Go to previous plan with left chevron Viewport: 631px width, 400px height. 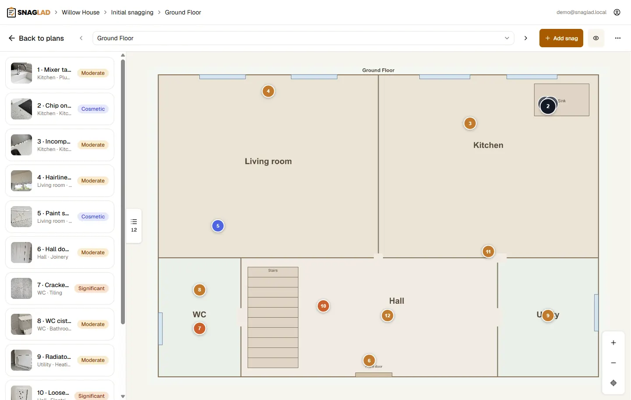tap(81, 38)
